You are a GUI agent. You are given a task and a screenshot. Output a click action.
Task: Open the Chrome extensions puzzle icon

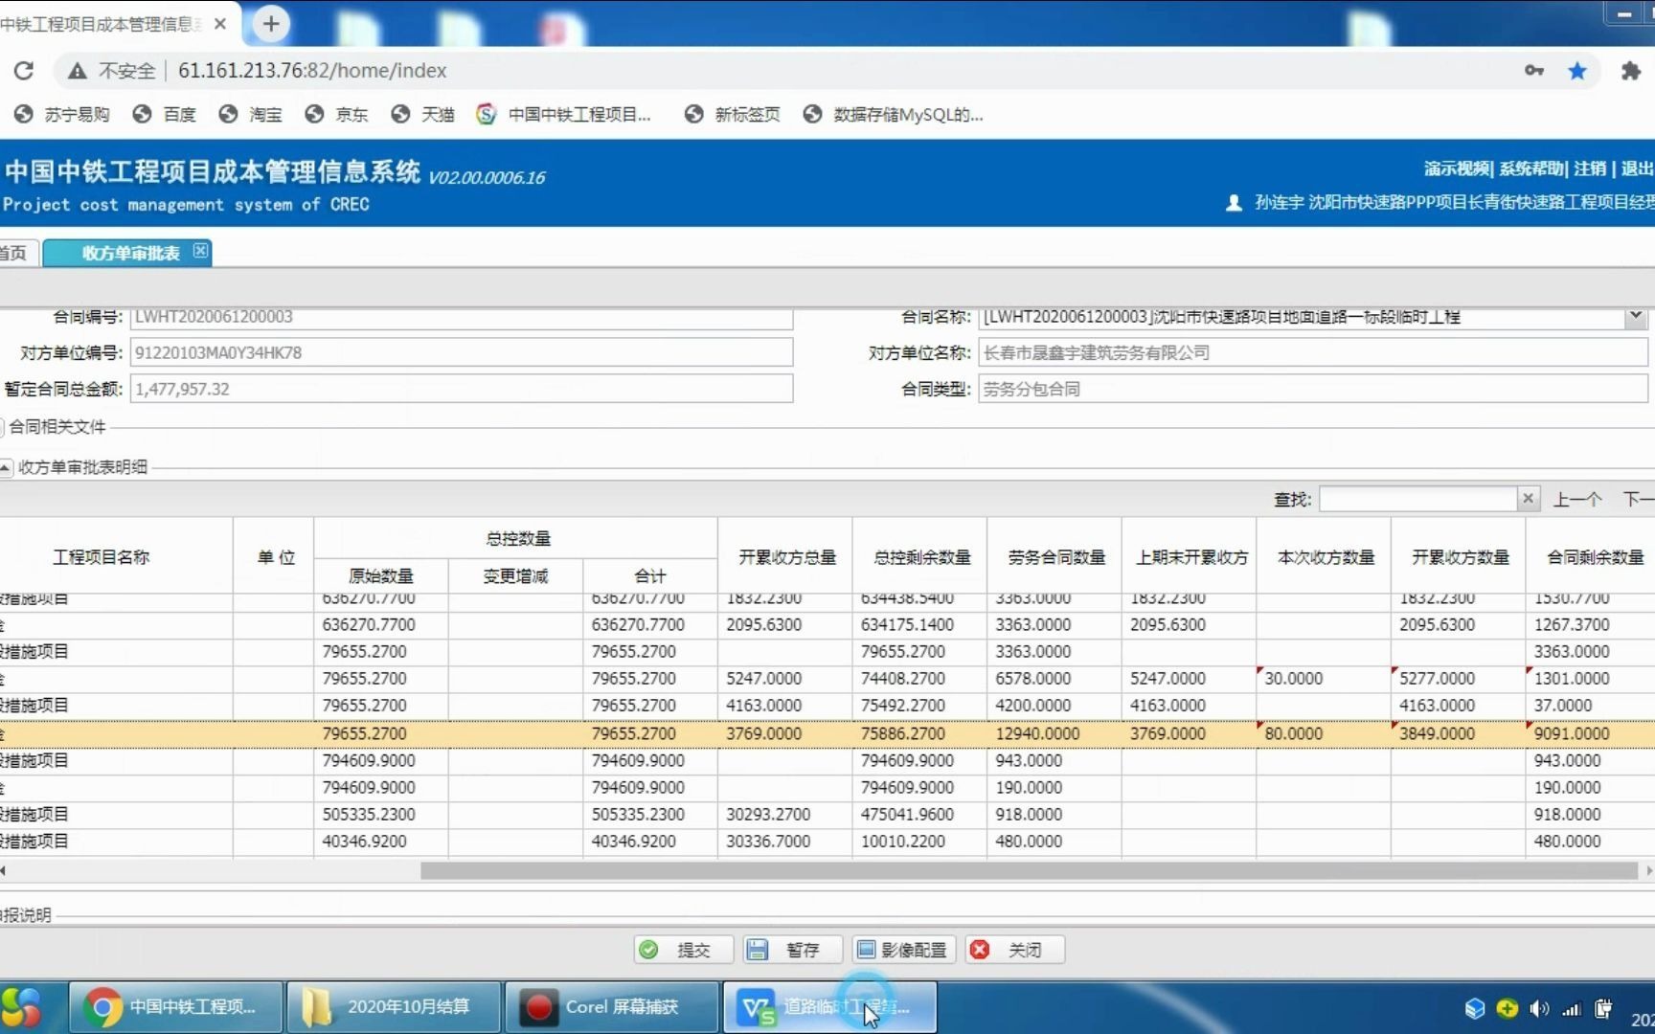tap(1630, 70)
